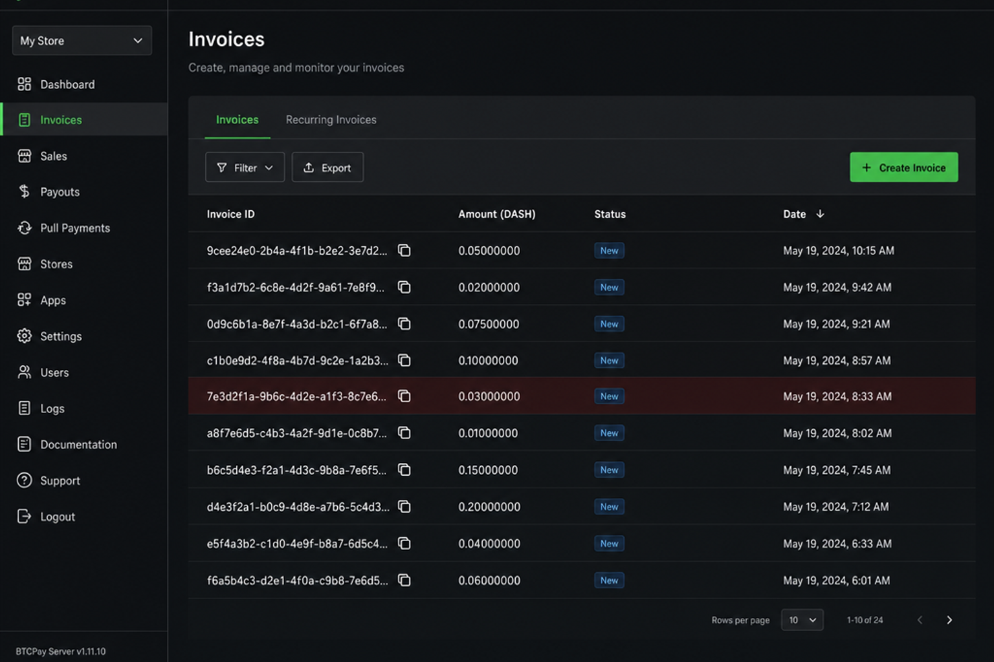
Task: Click the Settings gear icon
Action: pos(24,336)
